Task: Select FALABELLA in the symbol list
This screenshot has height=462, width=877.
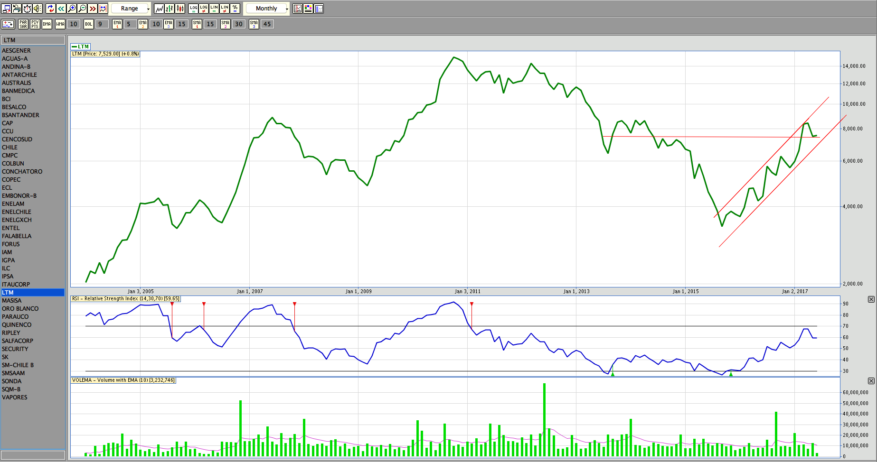Action: tap(17, 236)
